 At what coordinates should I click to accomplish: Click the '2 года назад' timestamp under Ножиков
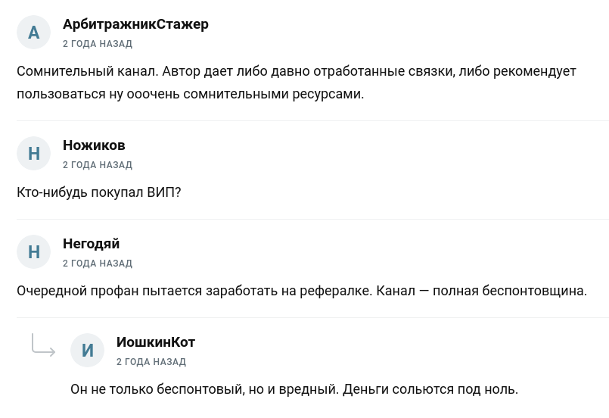pos(97,165)
